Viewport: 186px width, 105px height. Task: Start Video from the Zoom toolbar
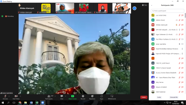[x=16, y=97]
